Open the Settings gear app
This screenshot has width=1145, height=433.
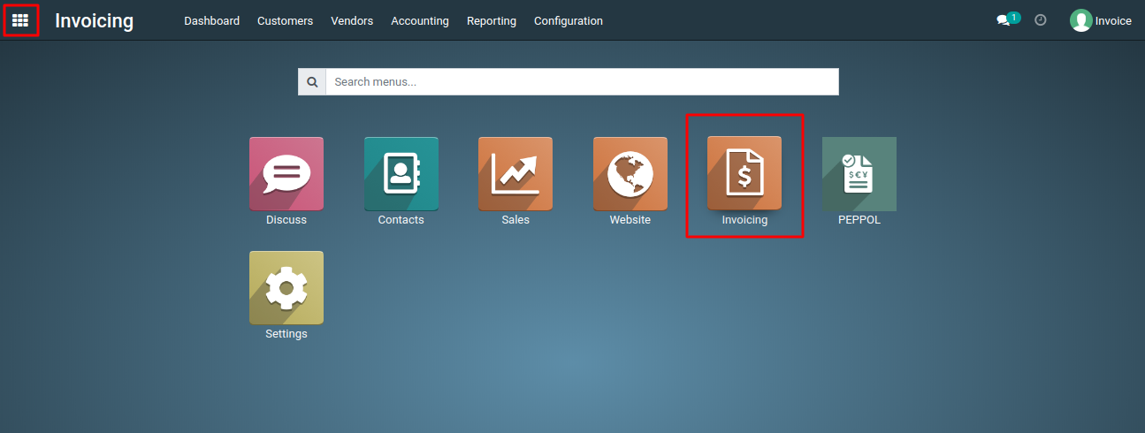(x=286, y=288)
